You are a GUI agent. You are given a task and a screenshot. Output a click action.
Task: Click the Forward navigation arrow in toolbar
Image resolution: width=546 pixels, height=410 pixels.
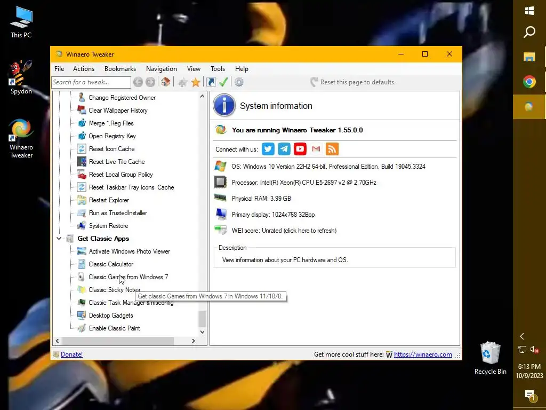150,82
